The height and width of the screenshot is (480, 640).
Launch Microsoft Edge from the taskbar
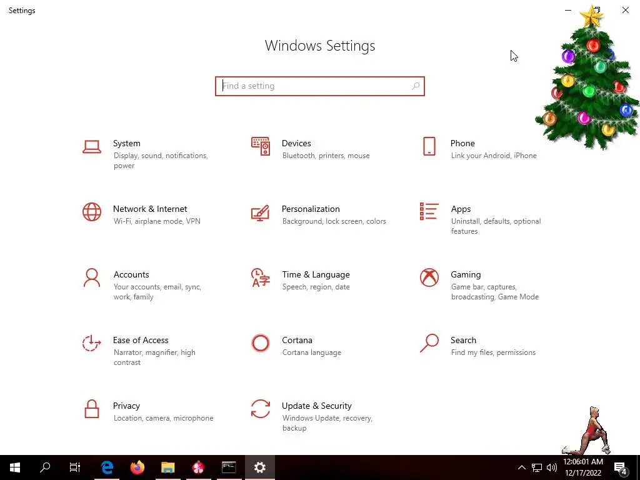[107, 467]
